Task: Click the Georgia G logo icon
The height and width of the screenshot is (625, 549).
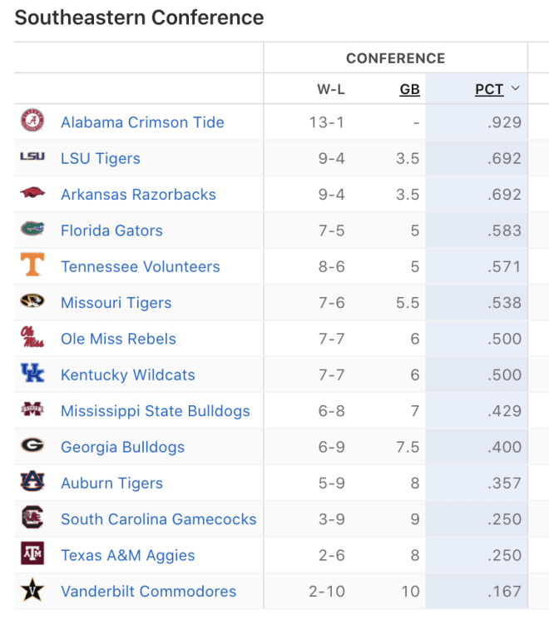Action: tap(32, 445)
